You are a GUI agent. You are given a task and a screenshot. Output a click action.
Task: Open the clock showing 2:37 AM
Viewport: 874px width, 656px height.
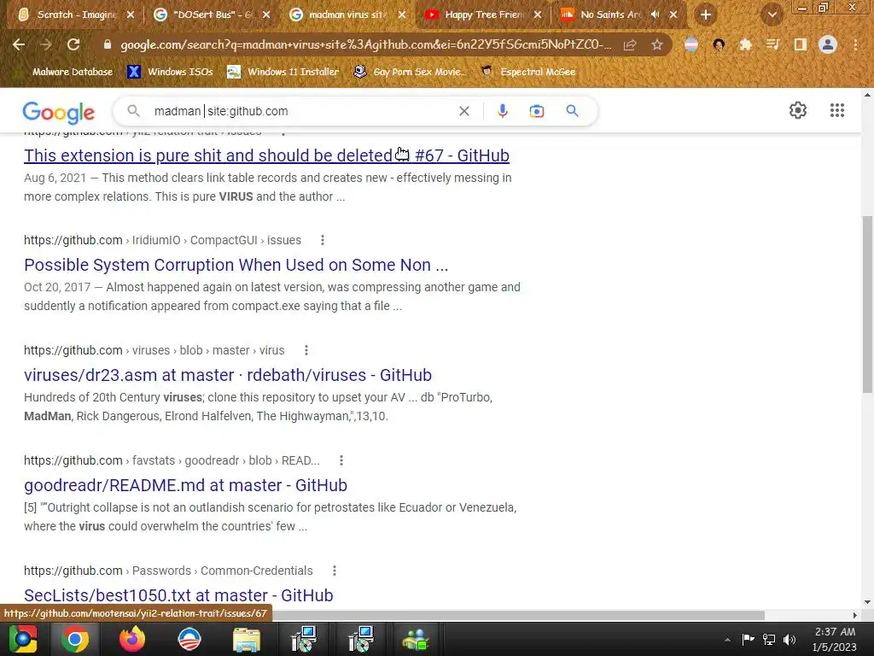coord(835,639)
